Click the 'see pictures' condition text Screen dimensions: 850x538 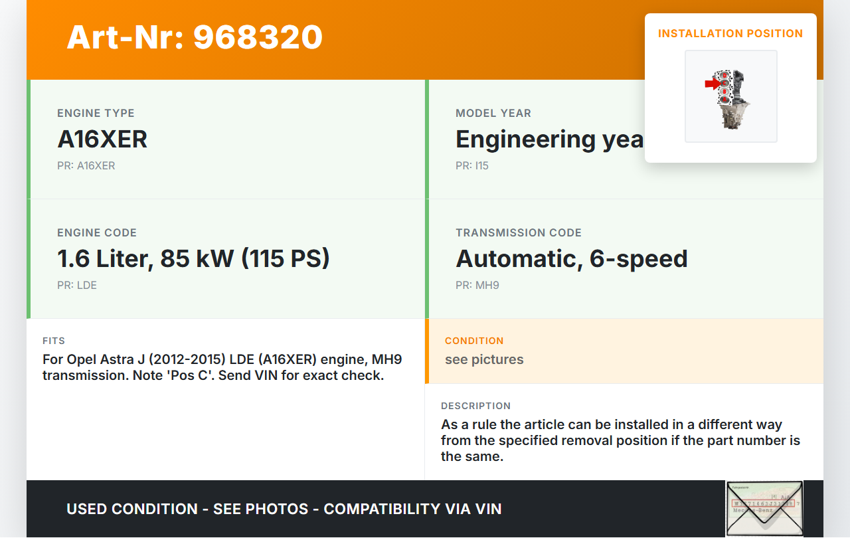click(484, 360)
